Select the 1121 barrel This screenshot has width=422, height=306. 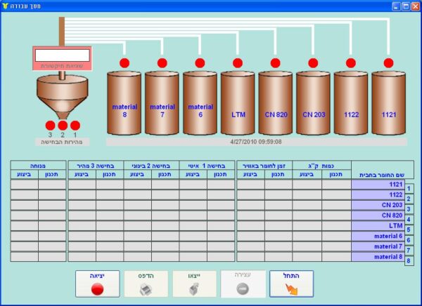(x=388, y=102)
